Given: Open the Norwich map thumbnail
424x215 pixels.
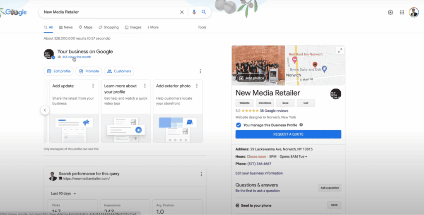Looking at the screenshot, I should click(315, 65).
